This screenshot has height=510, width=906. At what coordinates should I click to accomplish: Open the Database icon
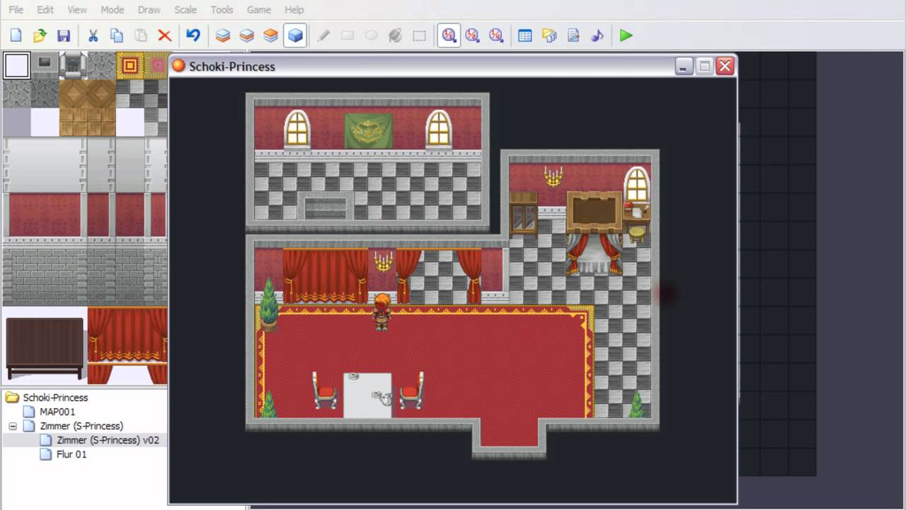pos(525,35)
